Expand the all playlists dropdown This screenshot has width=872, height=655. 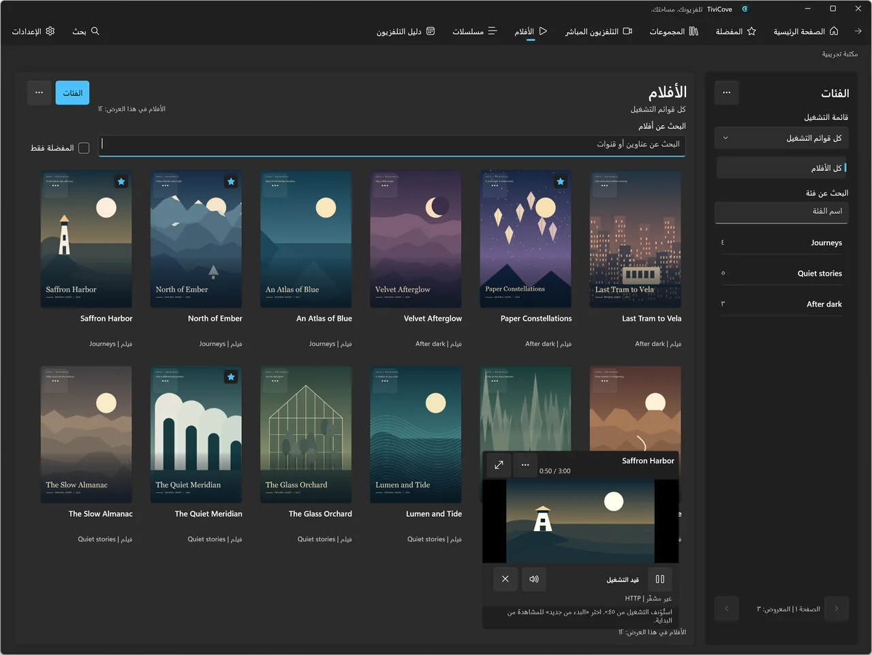point(781,138)
